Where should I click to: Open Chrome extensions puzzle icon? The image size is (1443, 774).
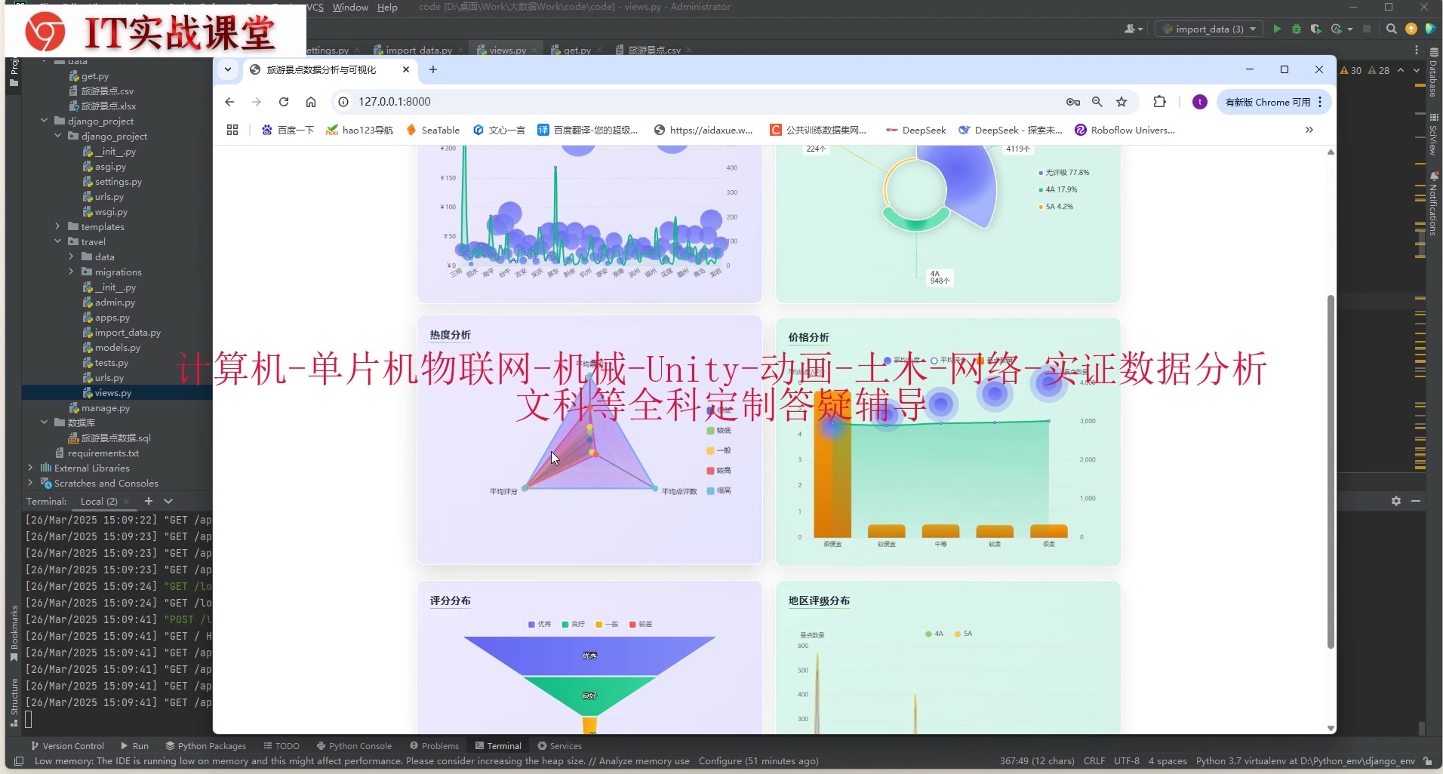pos(1160,102)
